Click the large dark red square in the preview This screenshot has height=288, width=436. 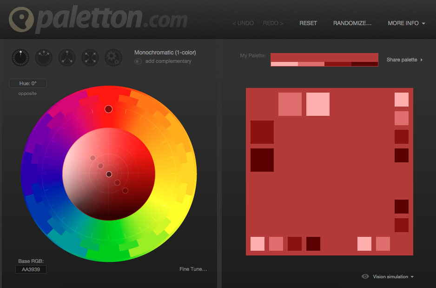click(x=262, y=132)
